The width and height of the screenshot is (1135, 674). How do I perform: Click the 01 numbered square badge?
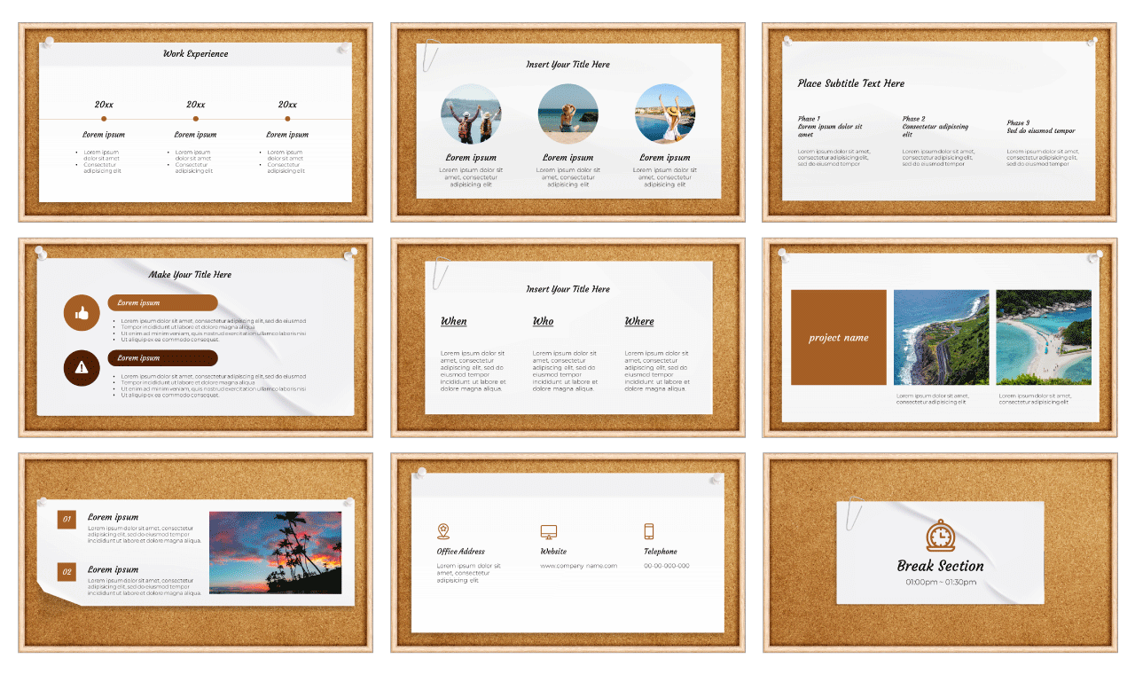click(x=67, y=520)
